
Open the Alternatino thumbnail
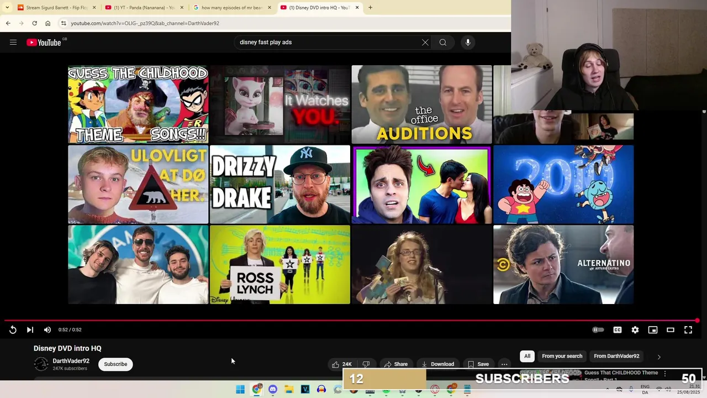click(x=563, y=265)
